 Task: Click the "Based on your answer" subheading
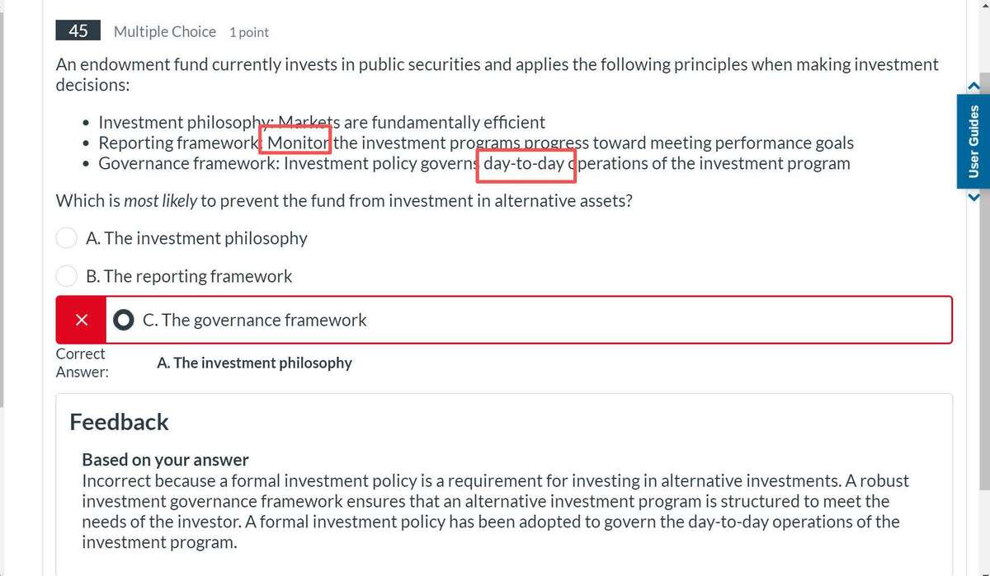165,460
